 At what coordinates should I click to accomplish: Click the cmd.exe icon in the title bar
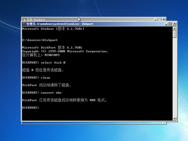24,24
